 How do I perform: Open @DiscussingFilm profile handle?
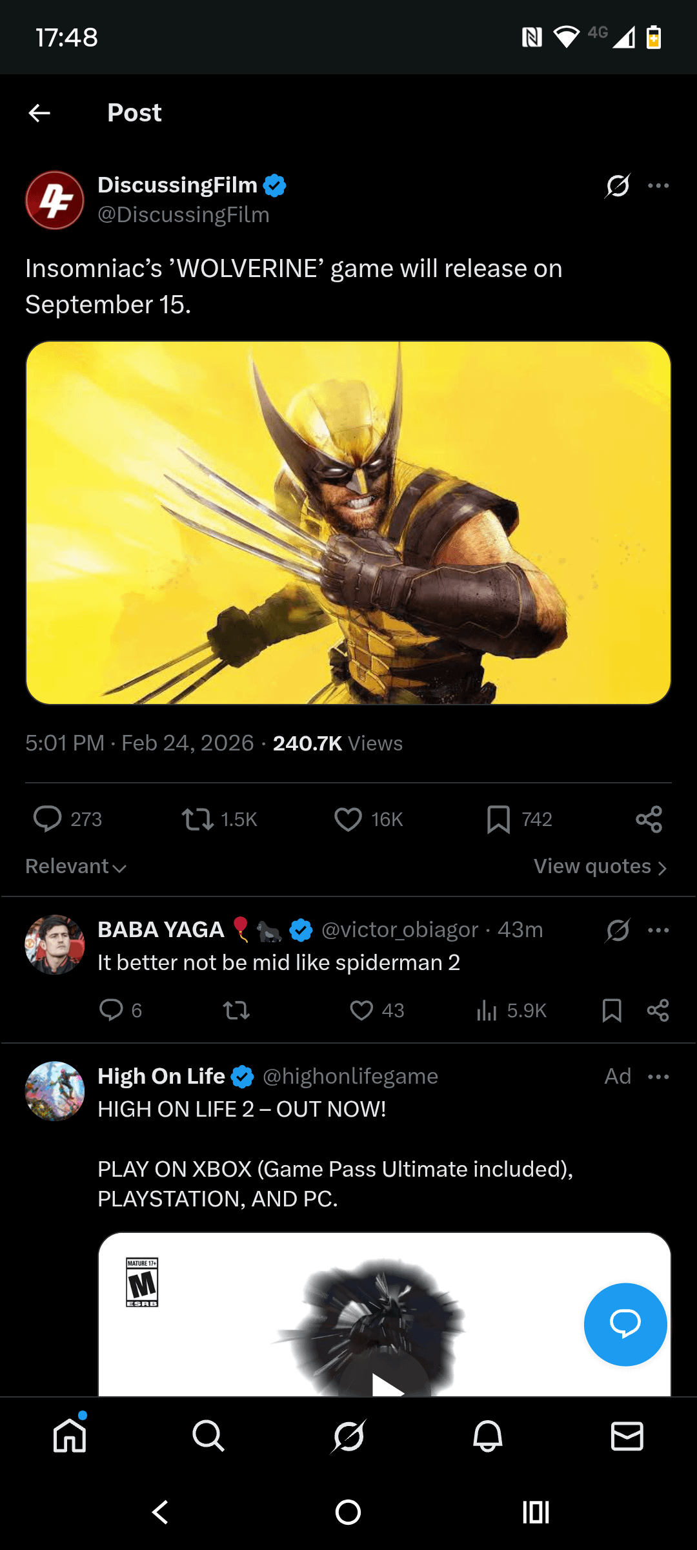(x=183, y=214)
